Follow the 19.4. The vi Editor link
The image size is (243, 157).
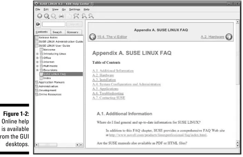pyautogui.click(x=112, y=37)
